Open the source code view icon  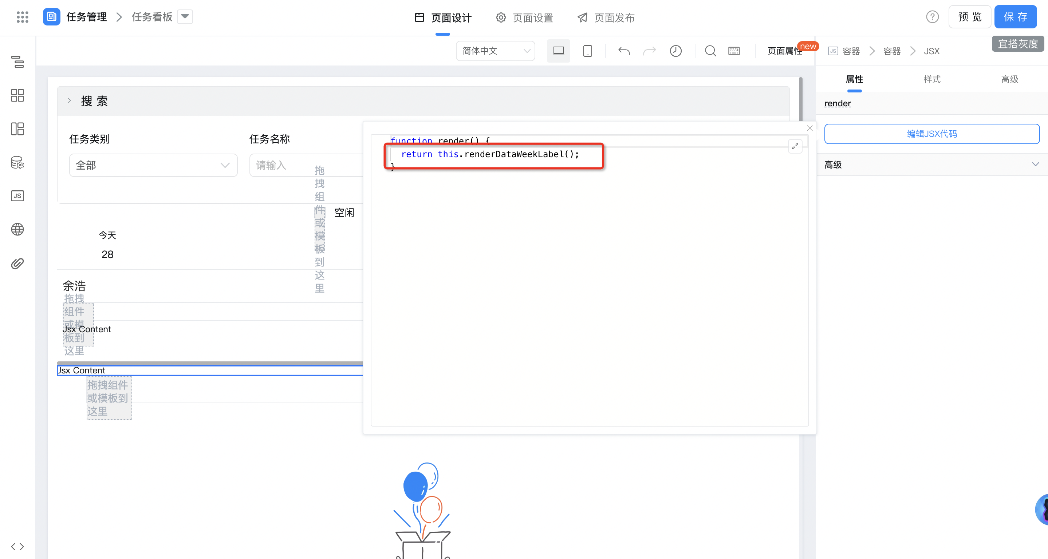tap(17, 546)
